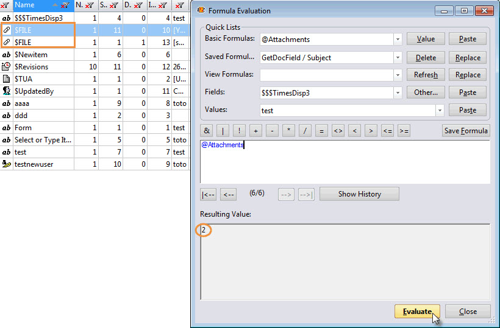500x328 pixels.
Task: Delete the saved formula
Action: (x=426, y=57)
